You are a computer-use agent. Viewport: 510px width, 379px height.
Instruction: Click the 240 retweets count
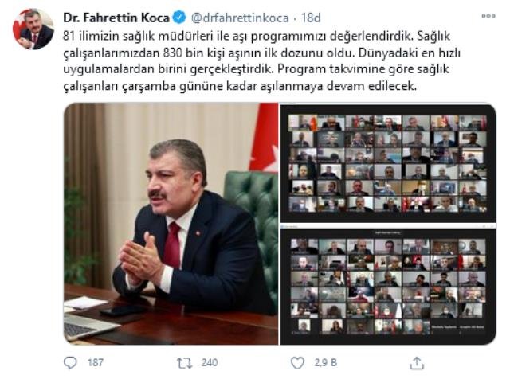click(x=210, y=363)
